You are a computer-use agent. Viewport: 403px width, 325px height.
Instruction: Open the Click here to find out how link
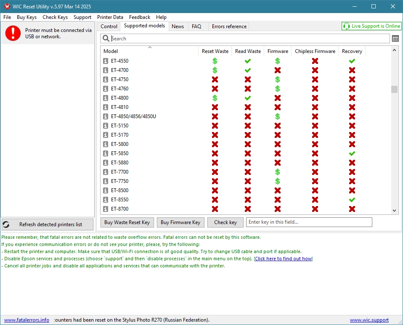click(x=283, y=259)
